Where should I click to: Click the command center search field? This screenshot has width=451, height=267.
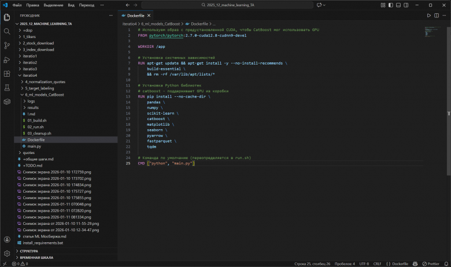click(227, 5)
